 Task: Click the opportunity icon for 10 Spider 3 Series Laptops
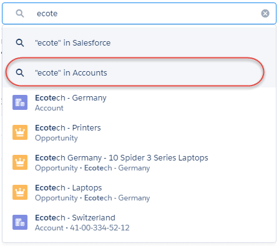pyautogui.click(x=20, y=162)
